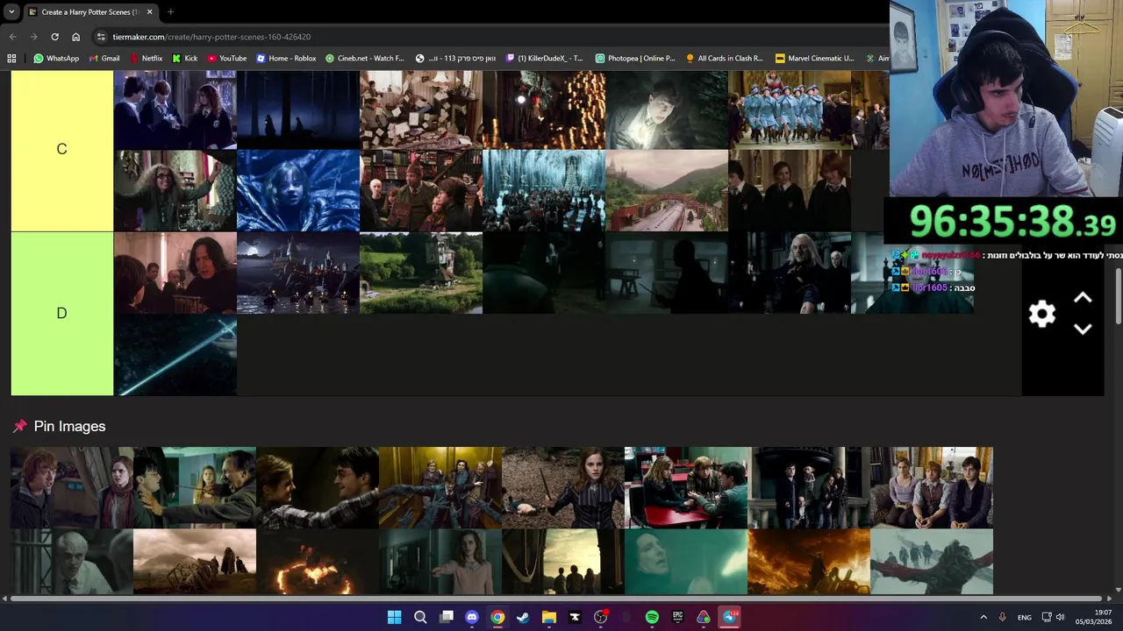Open Epic Games Launcher from the taskbar
1123x631 pixels.
(x=677, y=617)
